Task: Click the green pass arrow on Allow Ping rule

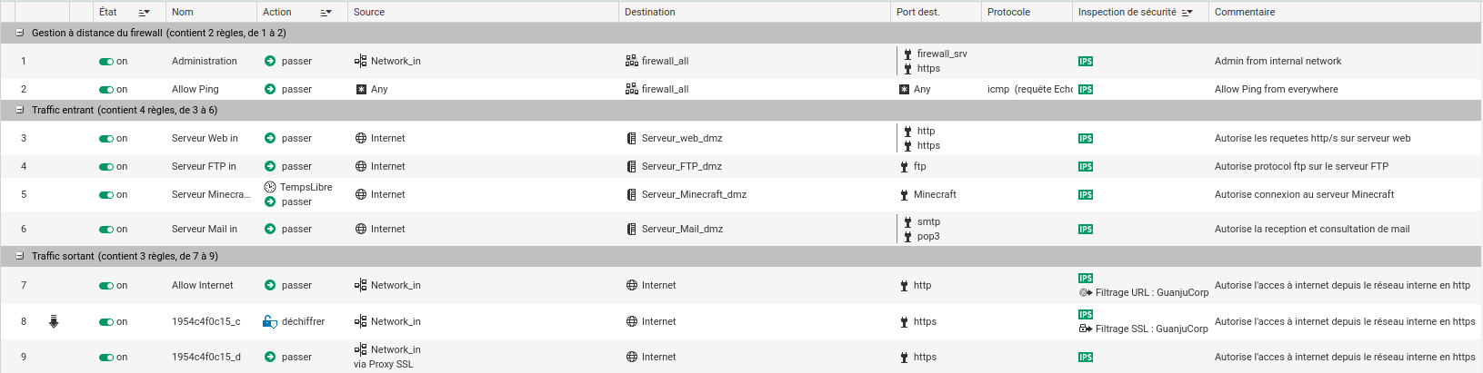Action: [270, 89]
